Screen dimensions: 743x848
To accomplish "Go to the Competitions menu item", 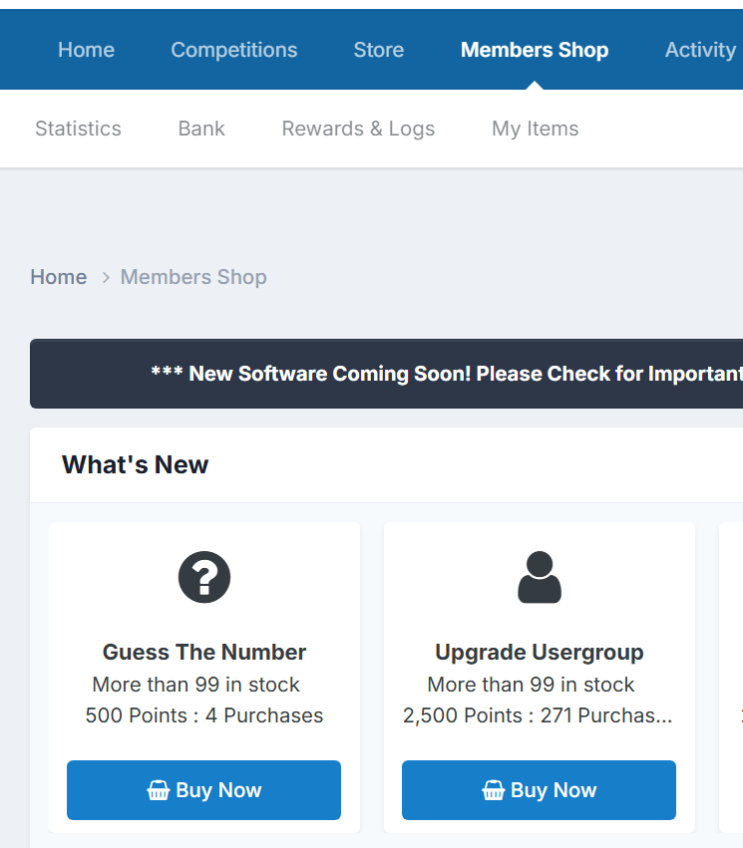I will click(x=233, y=50).
